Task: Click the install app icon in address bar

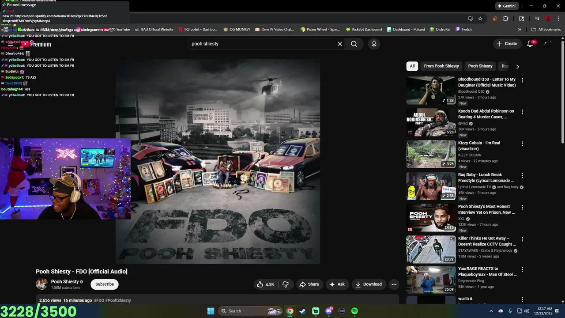Action: [471, 19]
